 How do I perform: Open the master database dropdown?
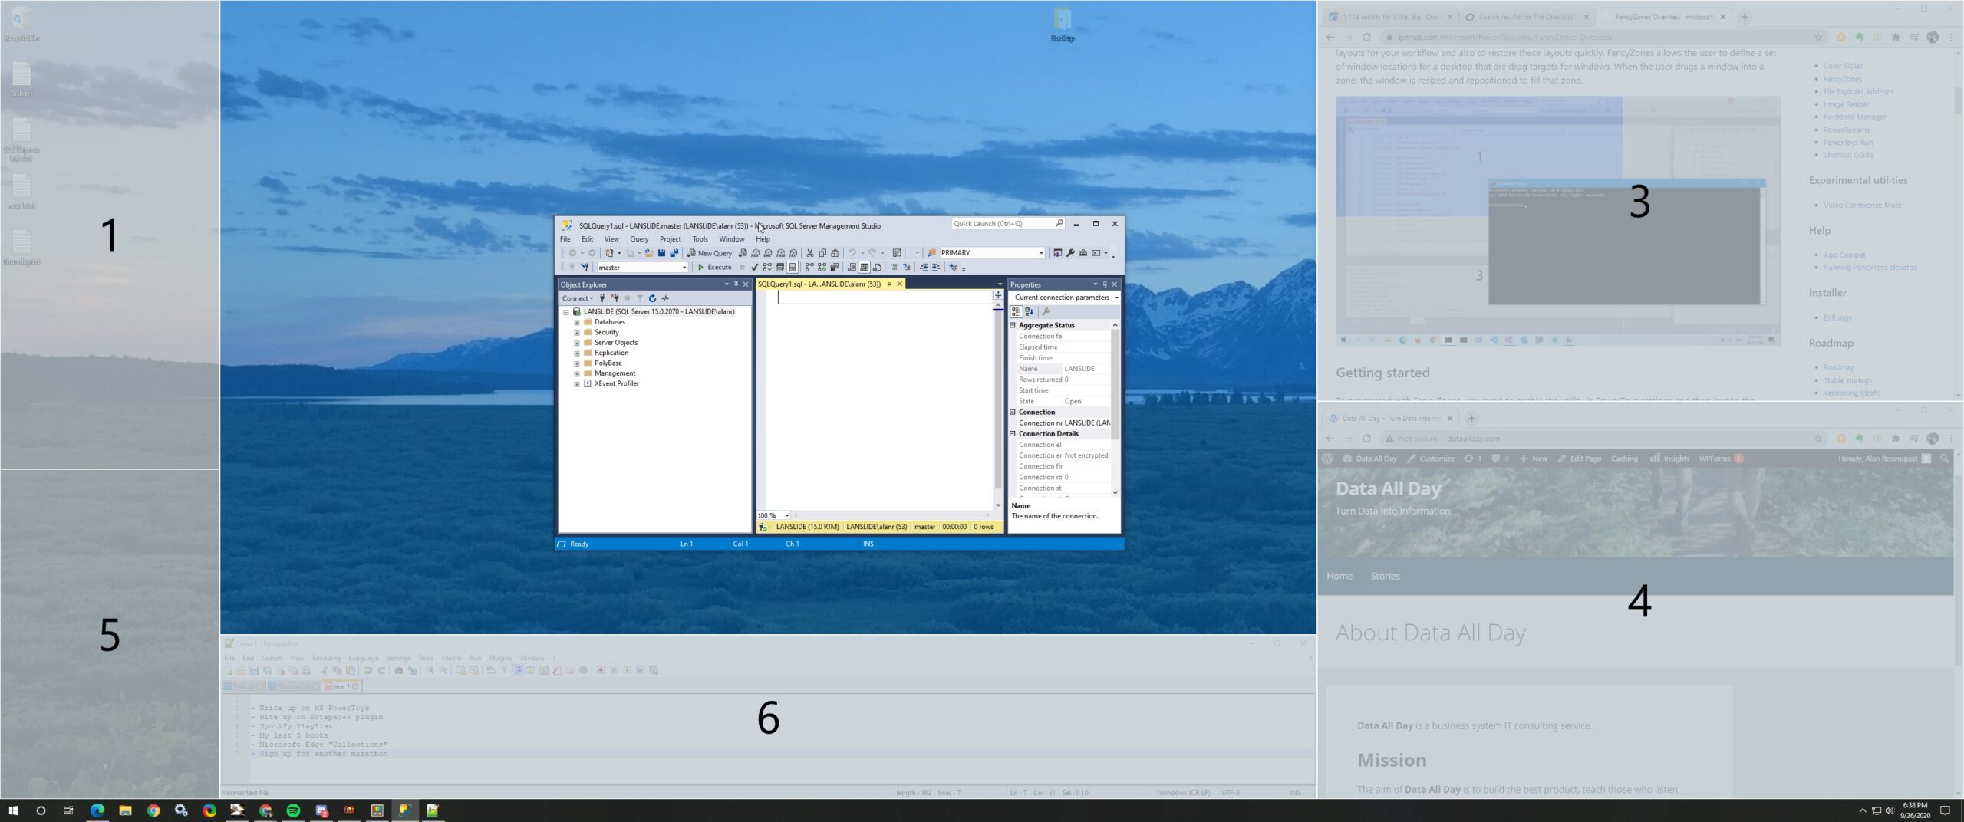pos(684,268)
